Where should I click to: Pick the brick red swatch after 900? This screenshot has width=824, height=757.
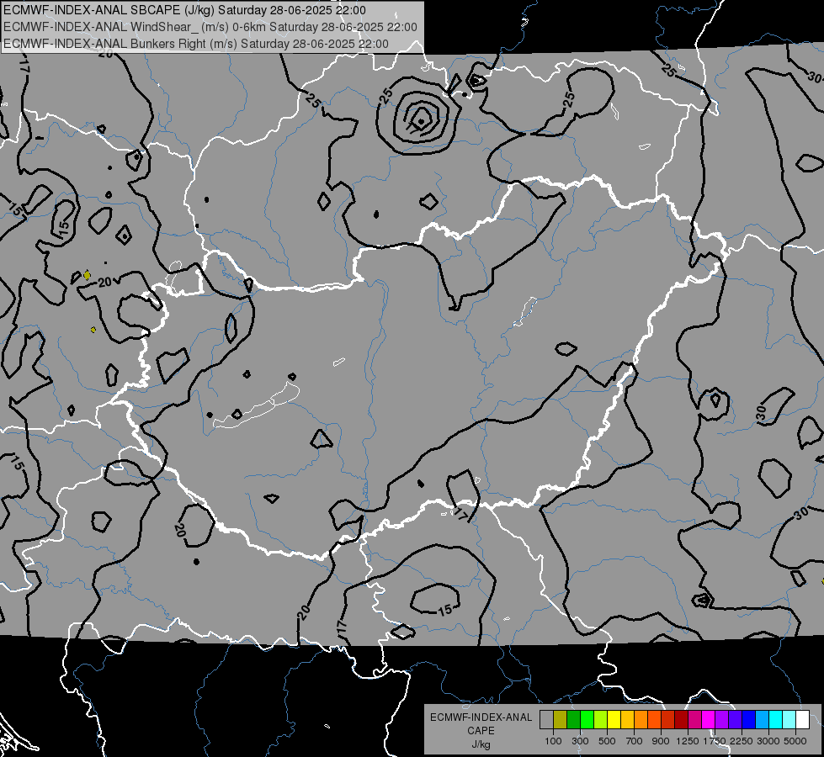click(668, 719)
